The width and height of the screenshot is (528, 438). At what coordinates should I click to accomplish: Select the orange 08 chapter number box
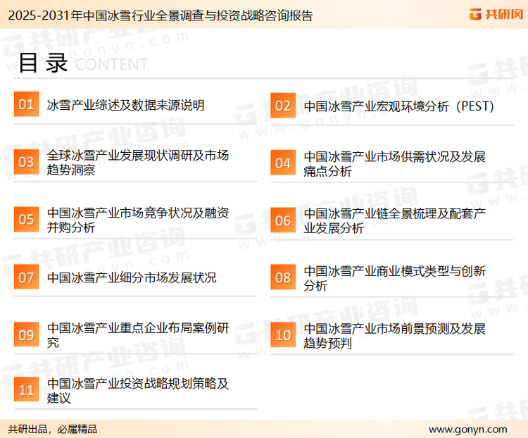click(x=283, y=277)
